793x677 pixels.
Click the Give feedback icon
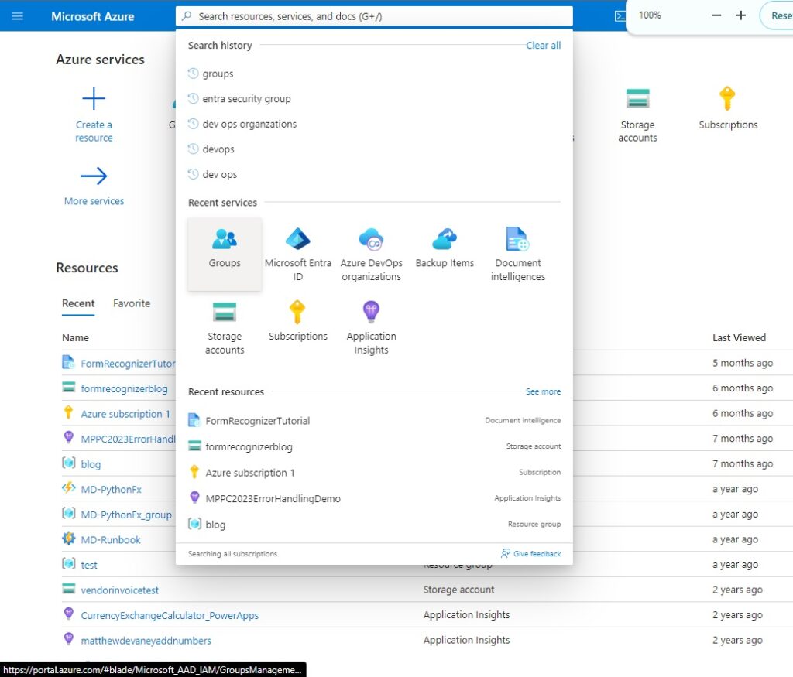[505, 553]
